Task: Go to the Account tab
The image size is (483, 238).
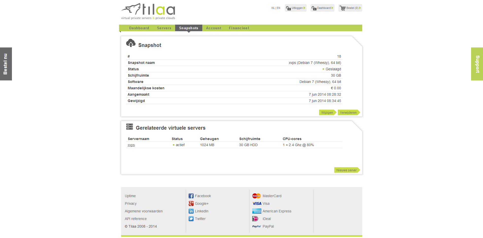Action: [x=213, y=28]
